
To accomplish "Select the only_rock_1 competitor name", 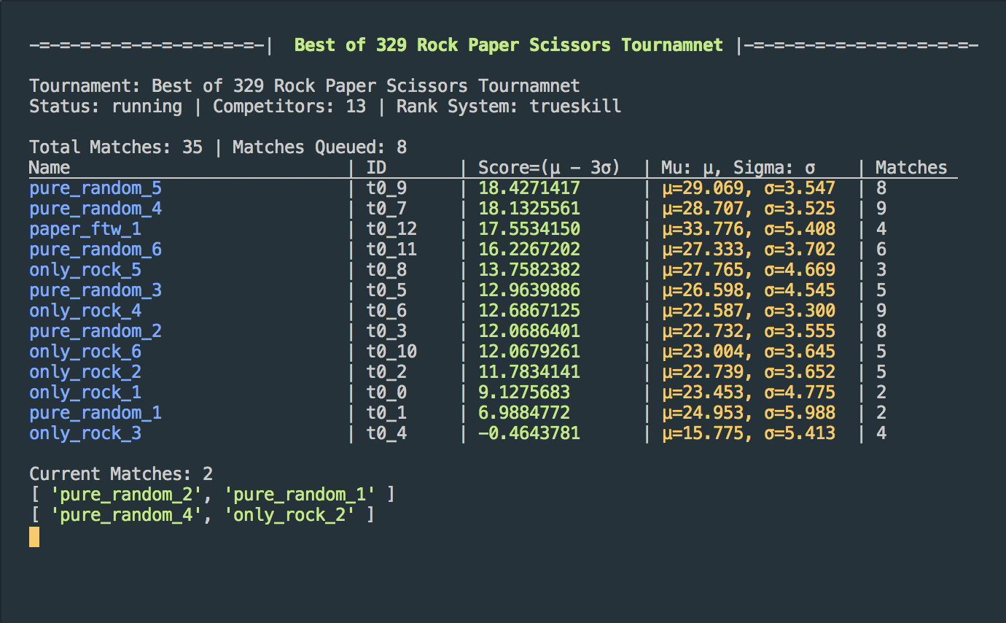I will (85, 392).
